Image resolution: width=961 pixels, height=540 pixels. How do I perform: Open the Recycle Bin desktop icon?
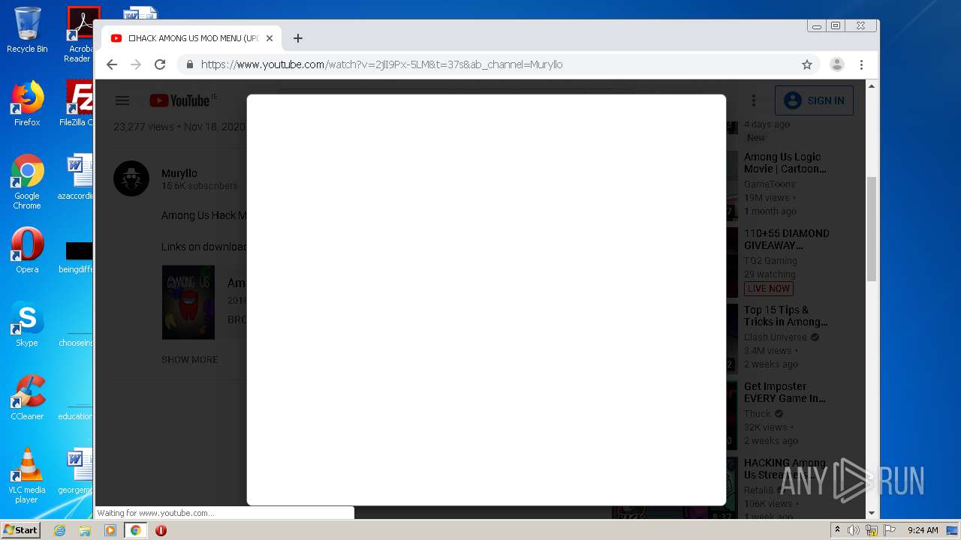27,30
